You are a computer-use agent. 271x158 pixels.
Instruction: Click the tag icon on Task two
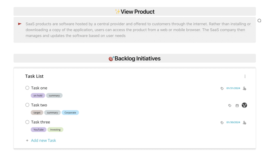coord(229,105)
